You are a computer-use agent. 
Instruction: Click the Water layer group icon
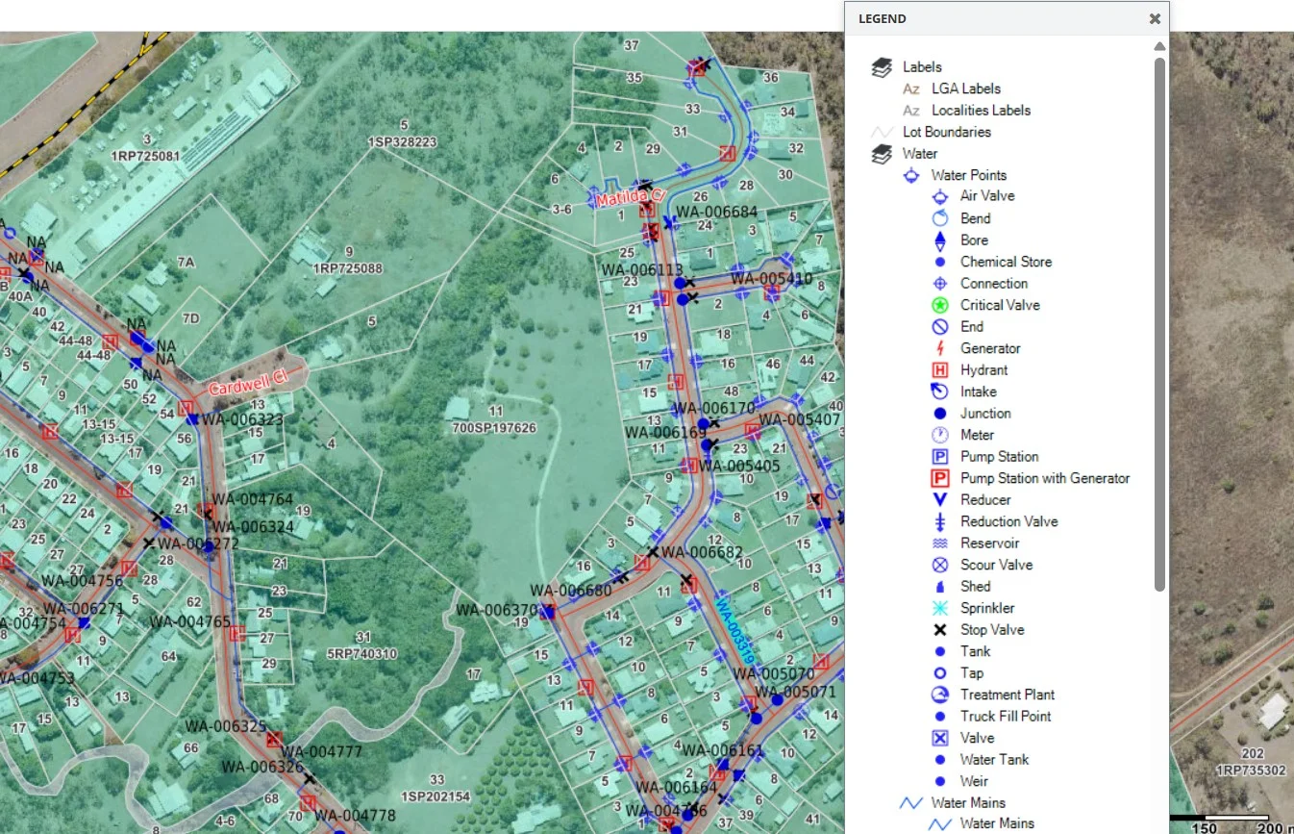click(882, 154)
